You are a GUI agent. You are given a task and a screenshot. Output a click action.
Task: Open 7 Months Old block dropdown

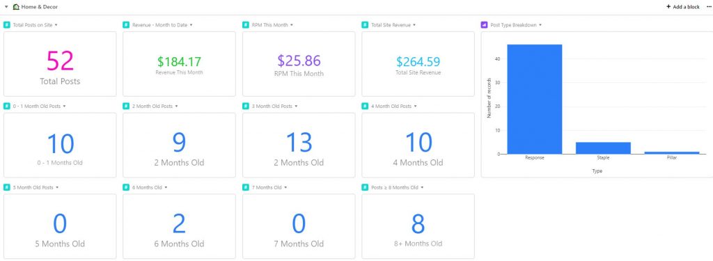coord(285,187)
